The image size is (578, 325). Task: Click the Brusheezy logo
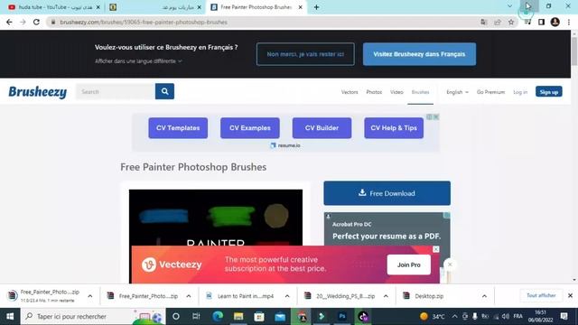pos(38,92)
